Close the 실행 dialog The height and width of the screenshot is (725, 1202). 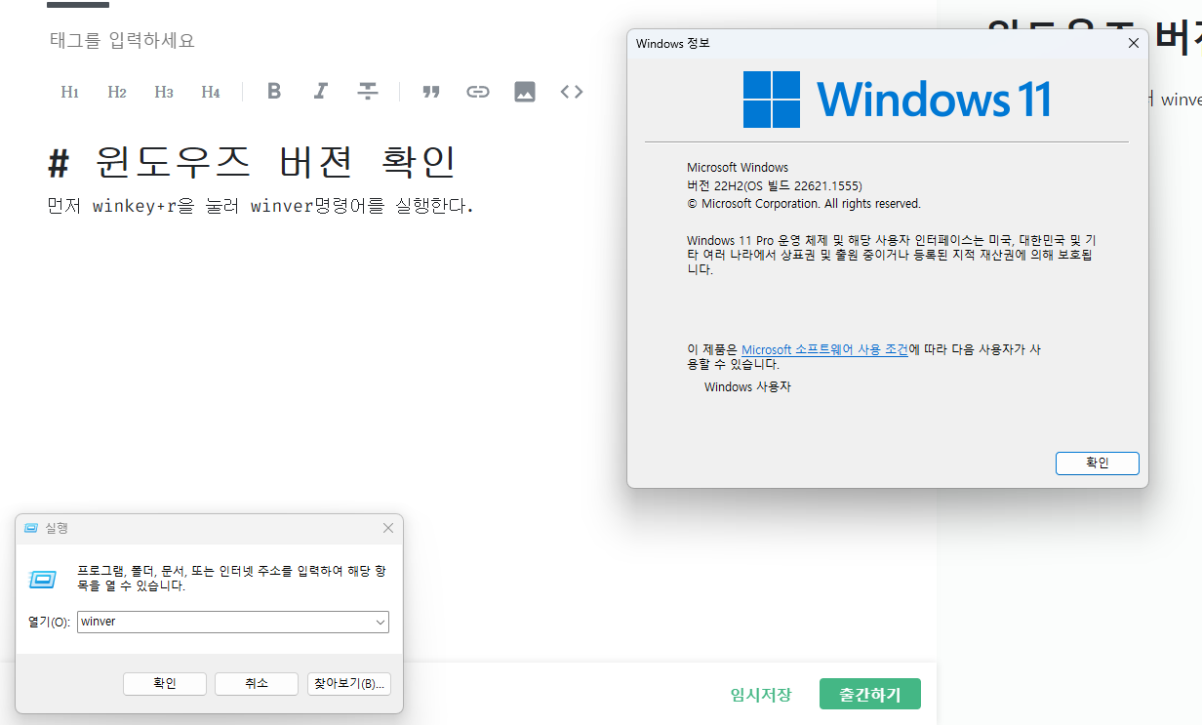click(x=387, y=528)
